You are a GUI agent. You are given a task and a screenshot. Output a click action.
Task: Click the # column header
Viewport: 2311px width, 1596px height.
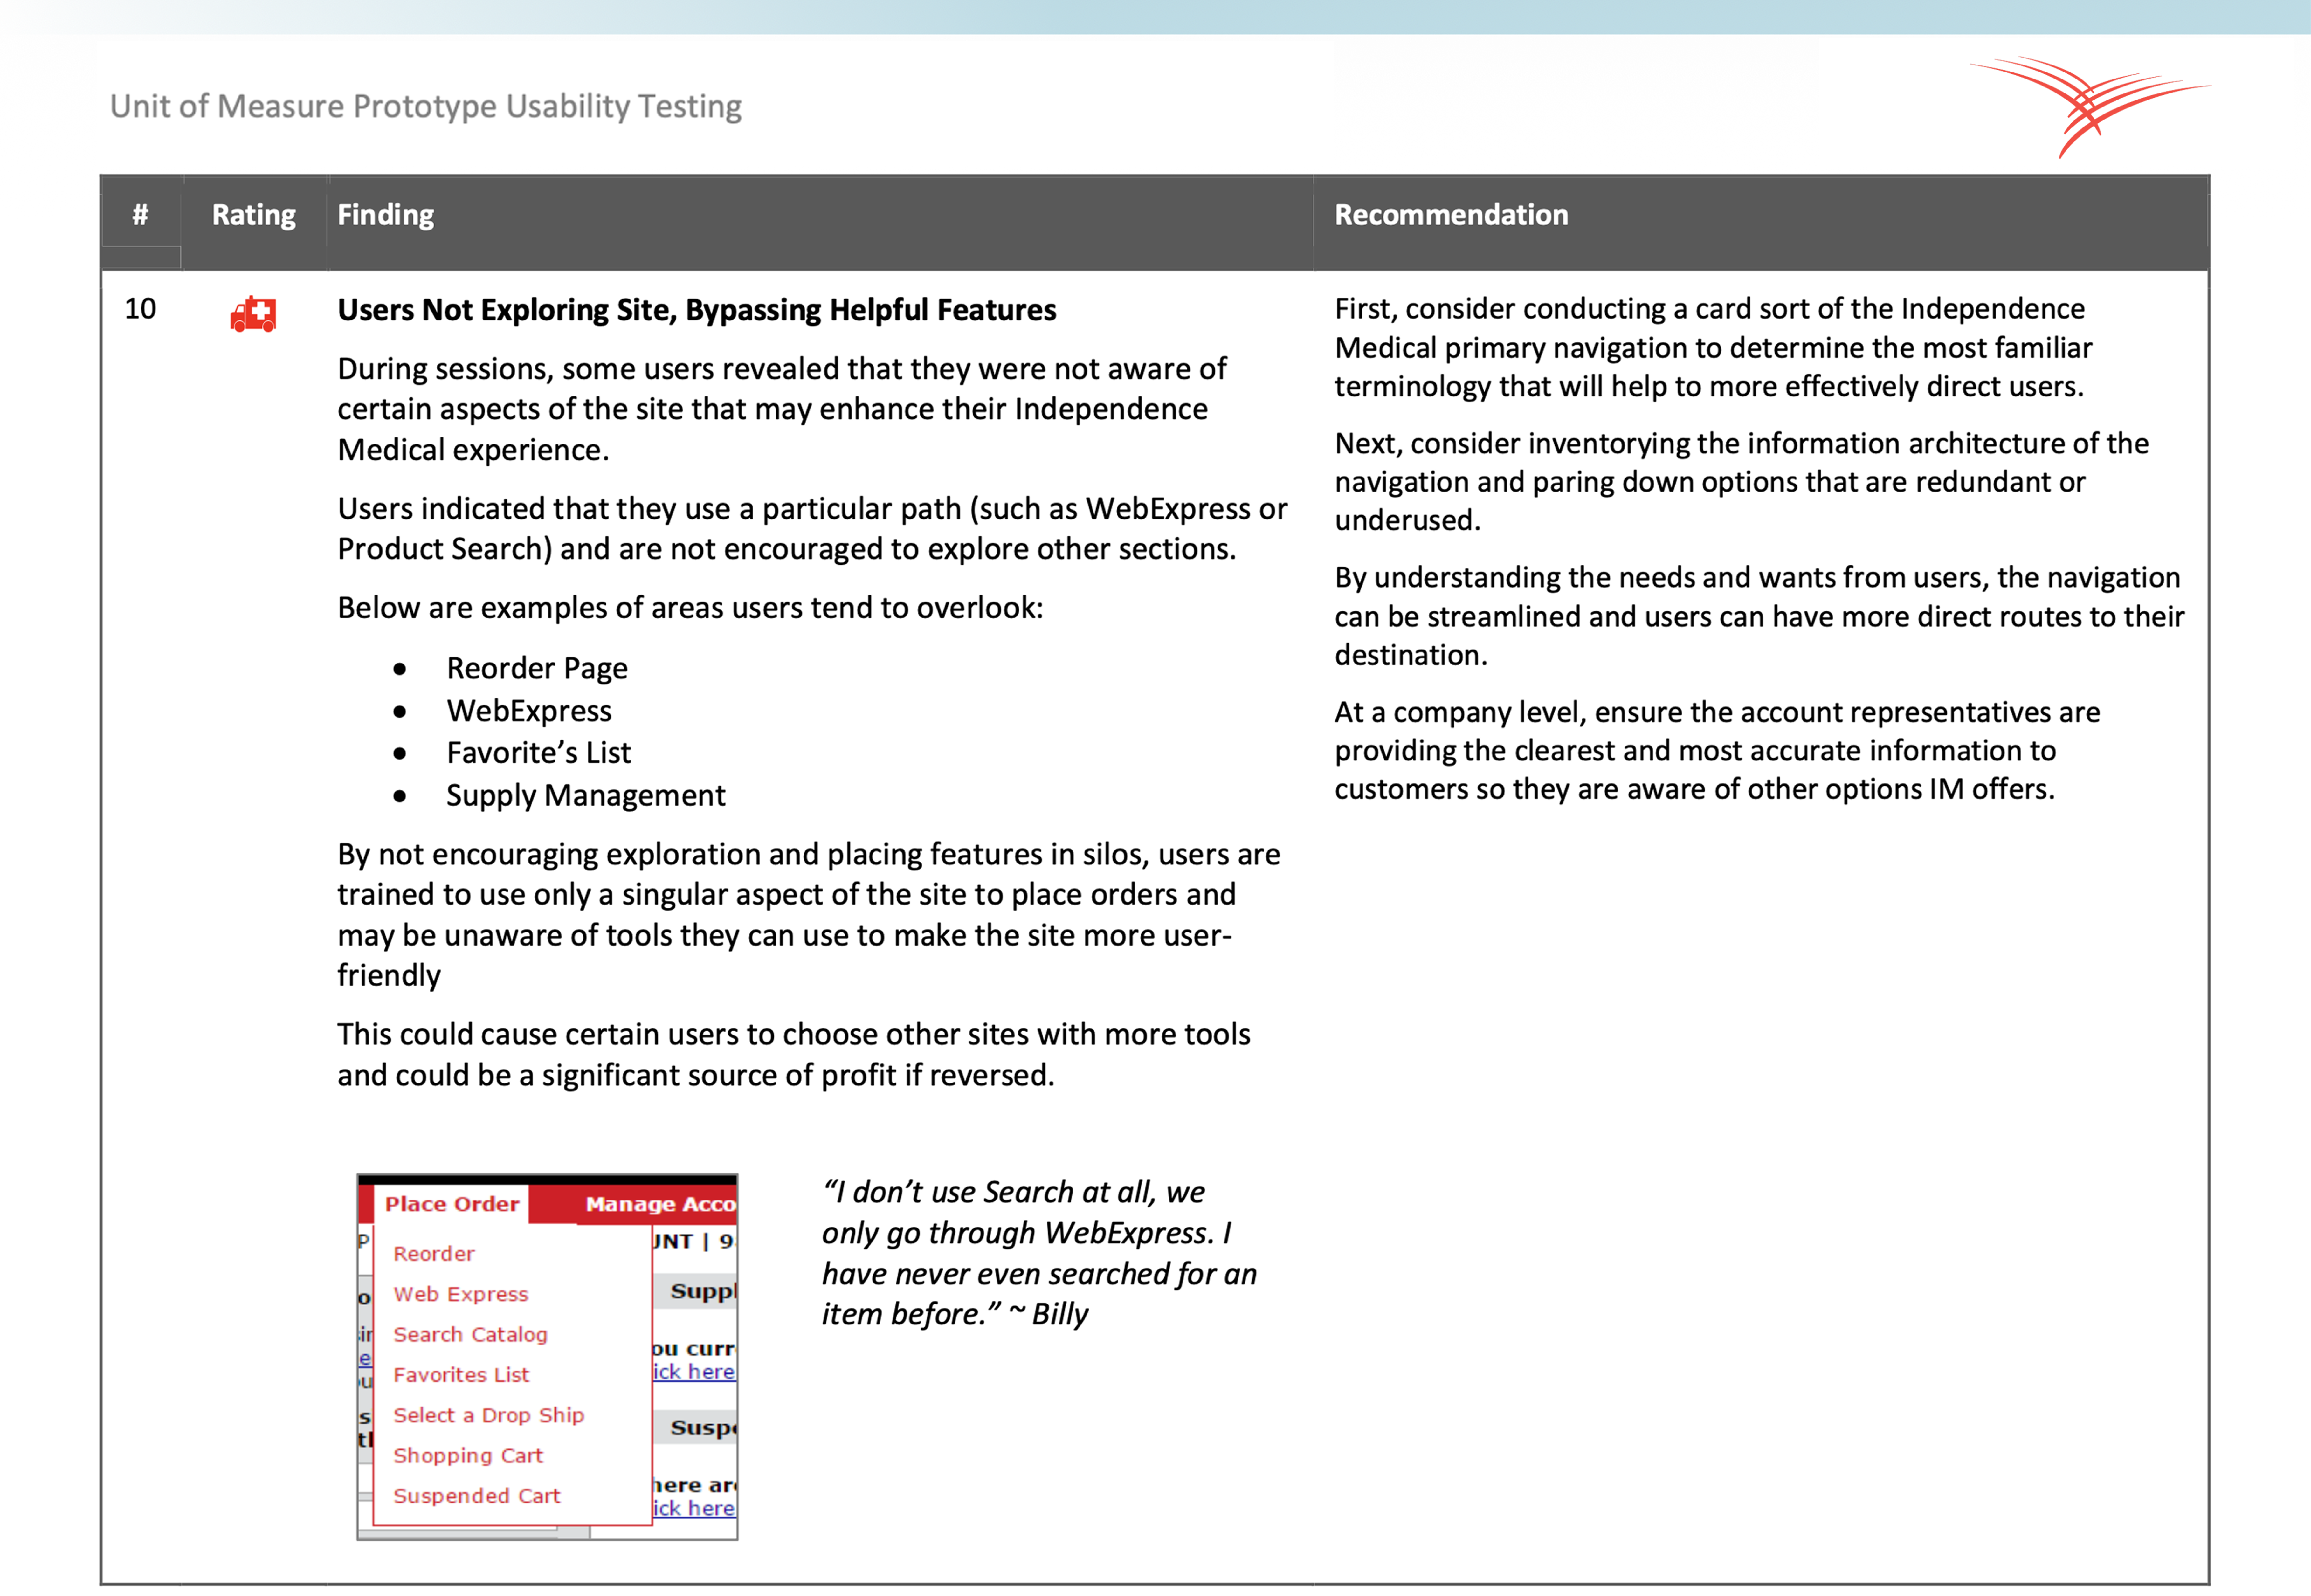tap(140, 214)
